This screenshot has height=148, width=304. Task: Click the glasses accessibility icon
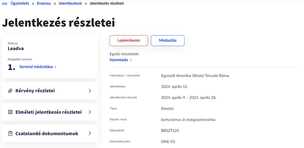(5, 4)
